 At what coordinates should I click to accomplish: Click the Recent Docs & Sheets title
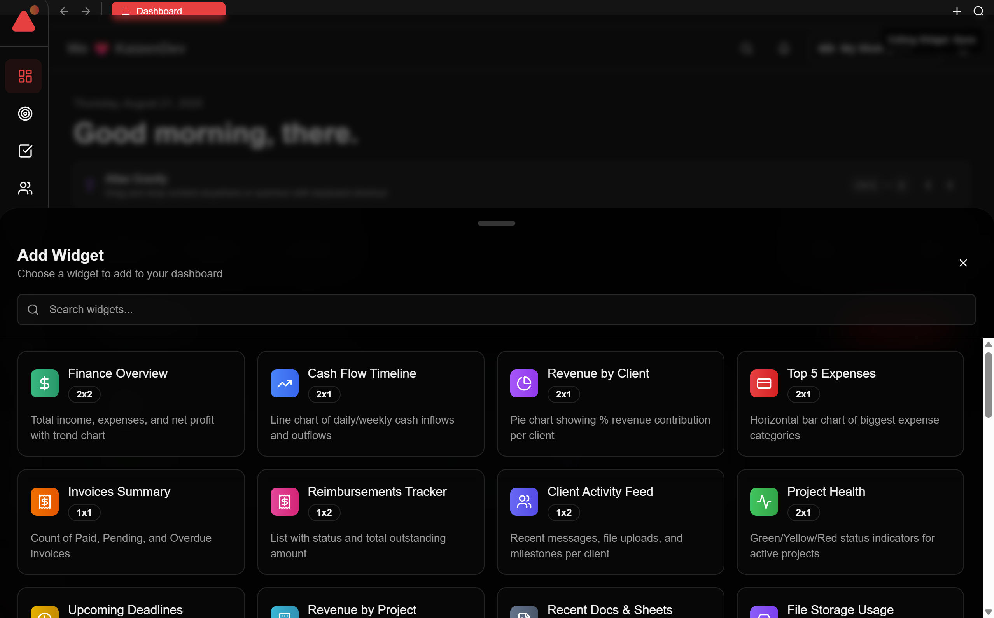point(610,609)
